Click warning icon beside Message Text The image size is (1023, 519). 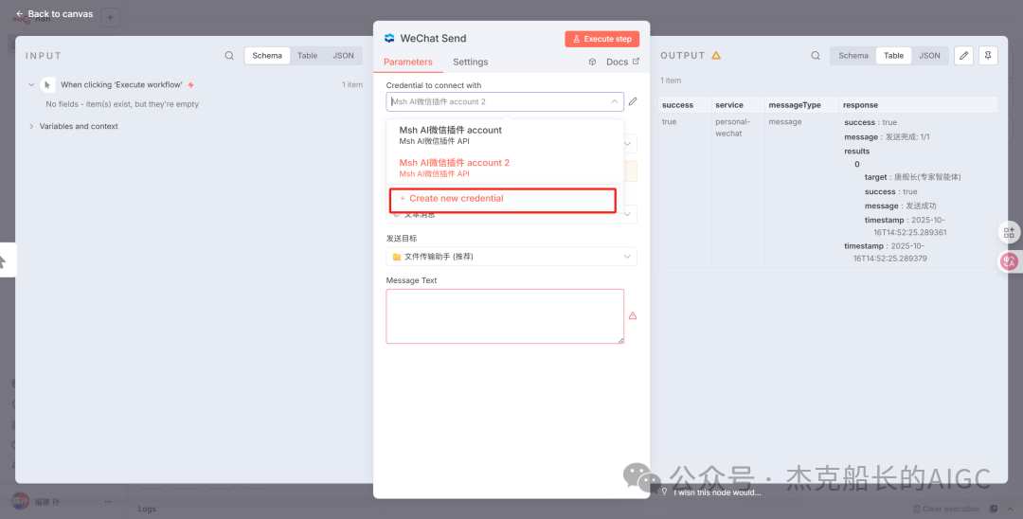[632, 316]
